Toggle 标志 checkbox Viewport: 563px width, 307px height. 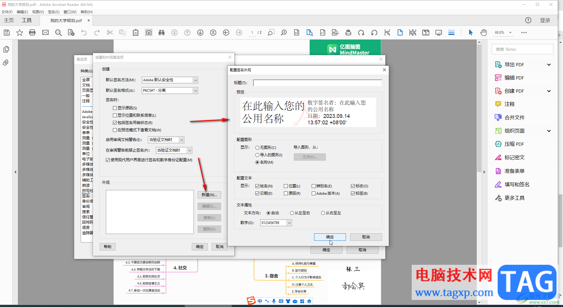pyautogui.click(x=353, y=186)
